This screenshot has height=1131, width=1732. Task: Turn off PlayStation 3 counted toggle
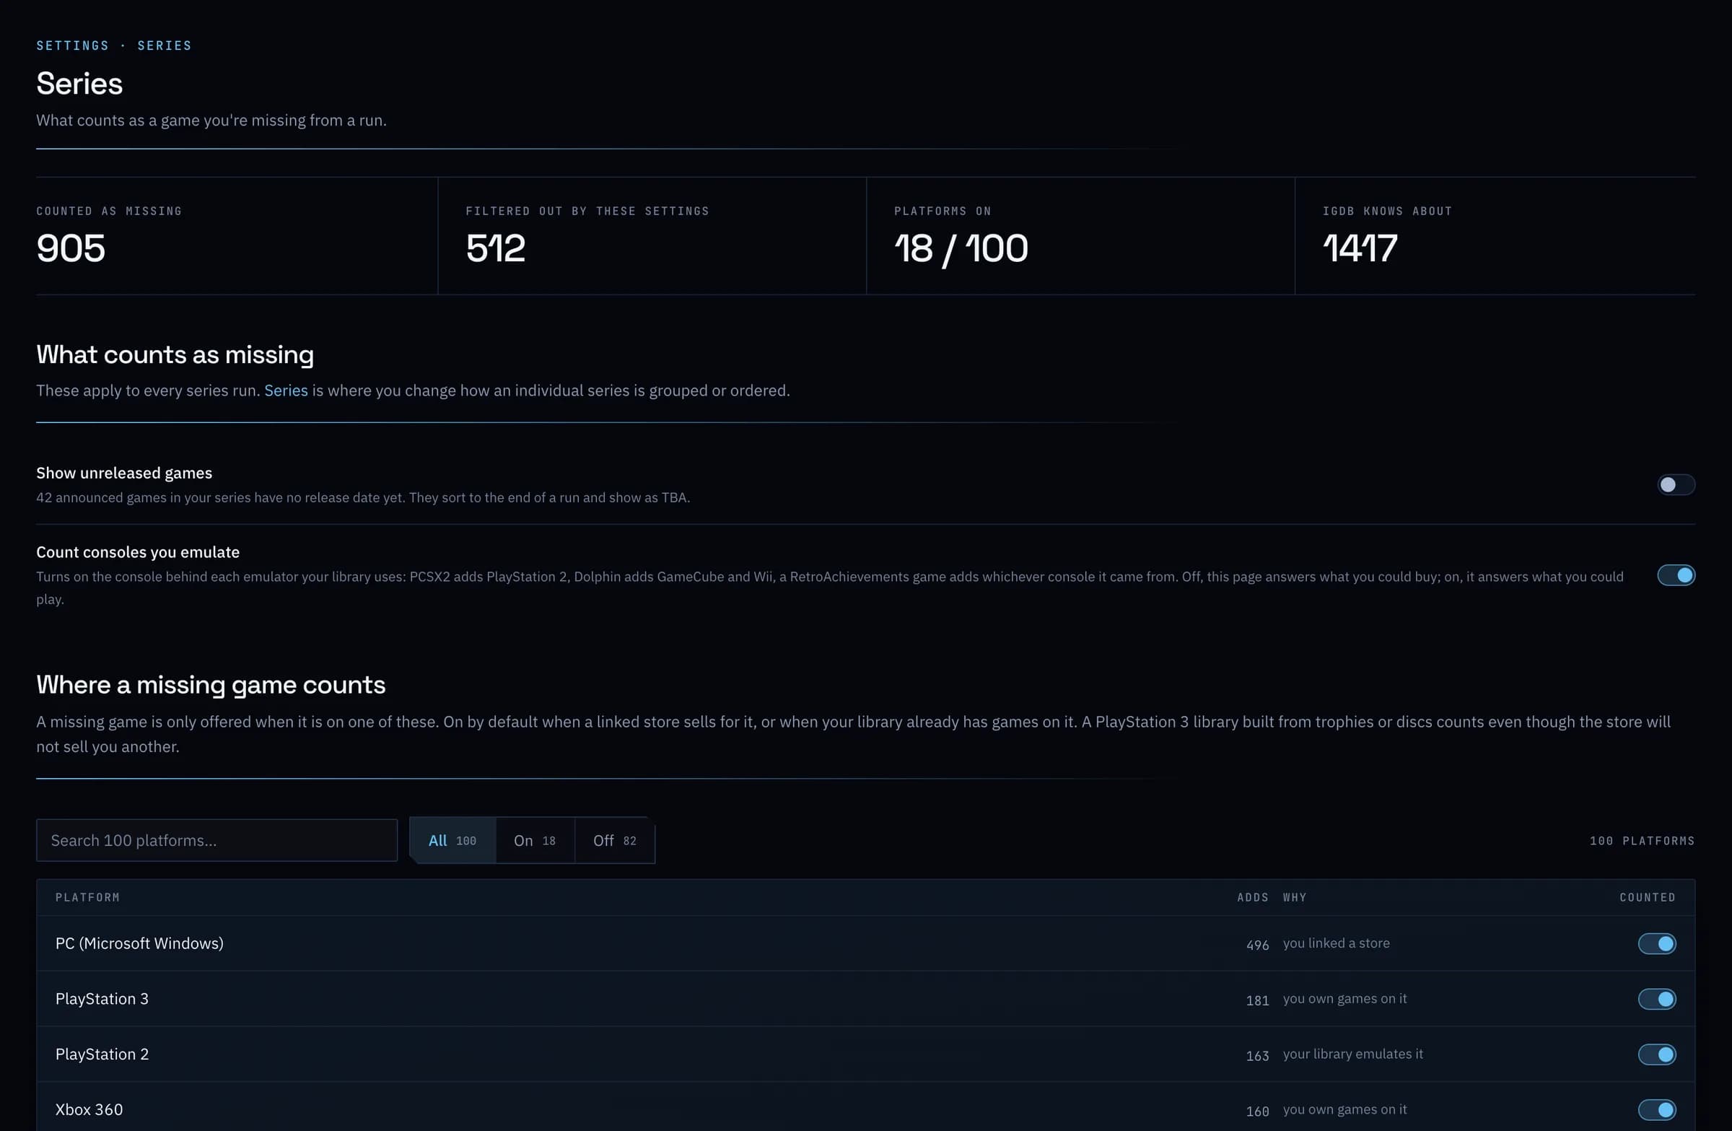[x=1656, y=998]
